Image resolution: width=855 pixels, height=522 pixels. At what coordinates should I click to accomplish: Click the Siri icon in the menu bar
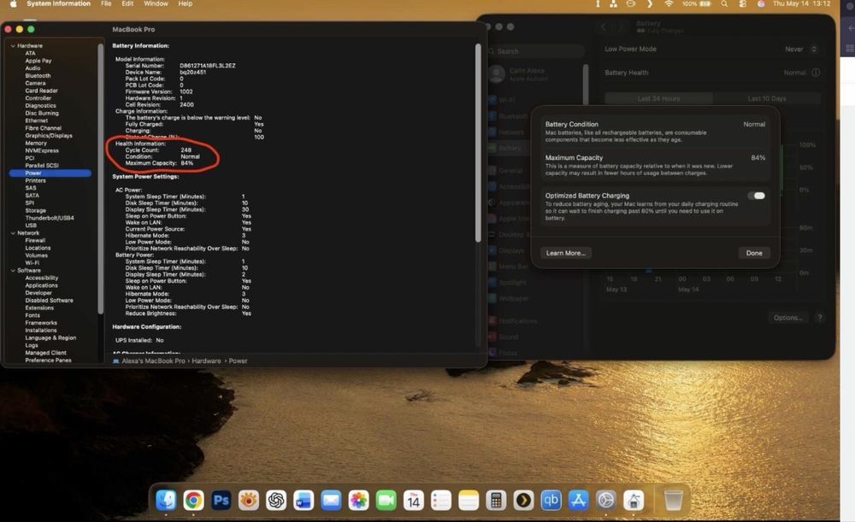pos(761,3)
